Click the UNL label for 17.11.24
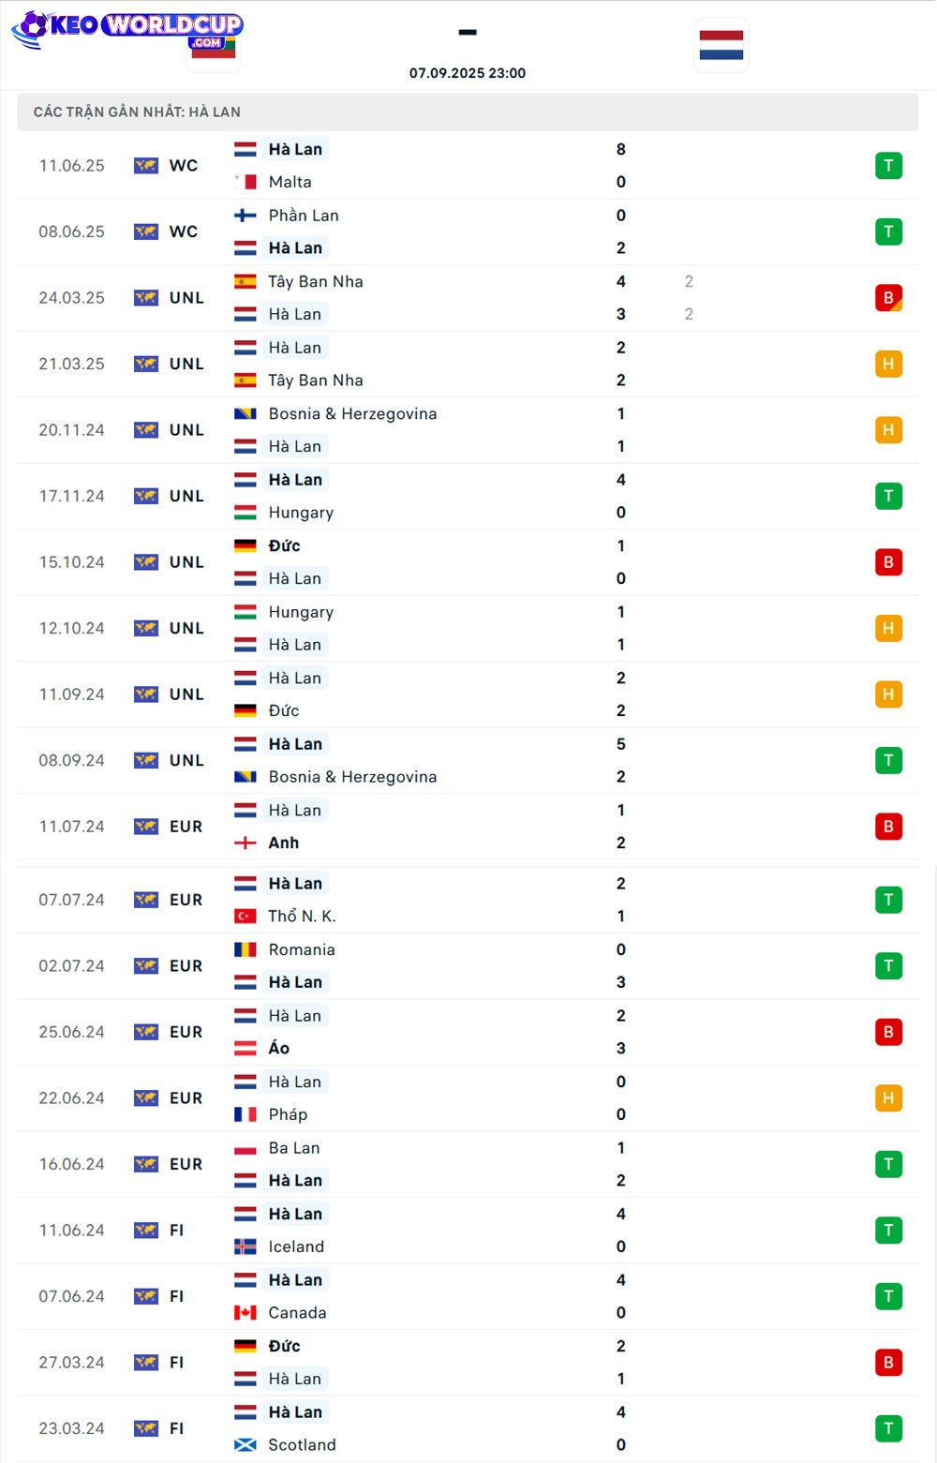Screen dimensions: 937x1463 pos(186,496)
